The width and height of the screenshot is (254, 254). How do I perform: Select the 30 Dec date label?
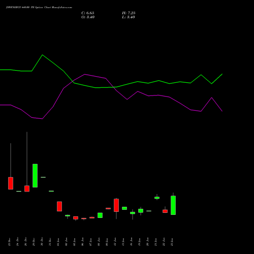[42, 242]
